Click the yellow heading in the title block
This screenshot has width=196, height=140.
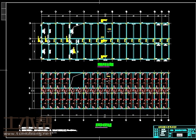pos(167,127)
